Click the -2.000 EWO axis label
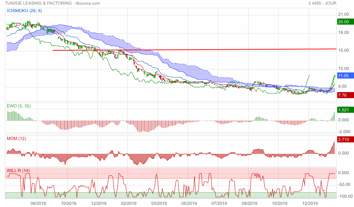 (x=344, y=132)
